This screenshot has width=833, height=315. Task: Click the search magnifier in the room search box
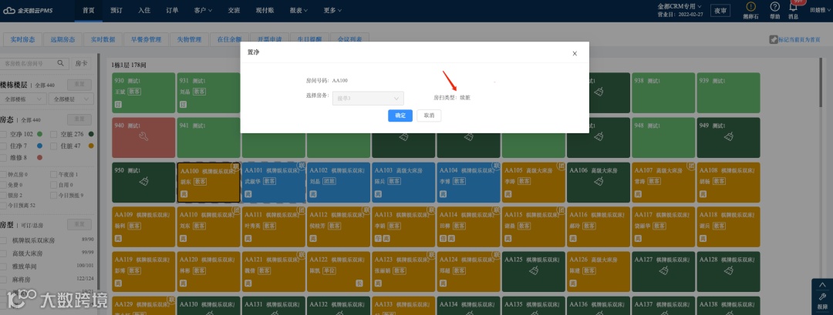click(x=61, y=63)
